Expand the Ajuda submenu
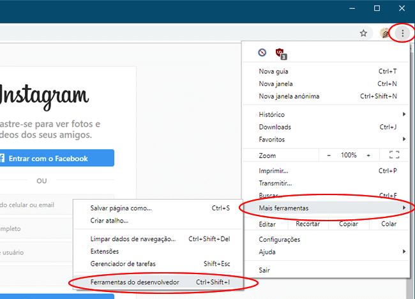This screenshot has width=415, height=299. coord(326,252)
